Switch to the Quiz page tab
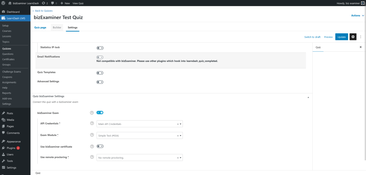Screen dimensions: 366x175 pyautogui.click(x=40, y=27)
